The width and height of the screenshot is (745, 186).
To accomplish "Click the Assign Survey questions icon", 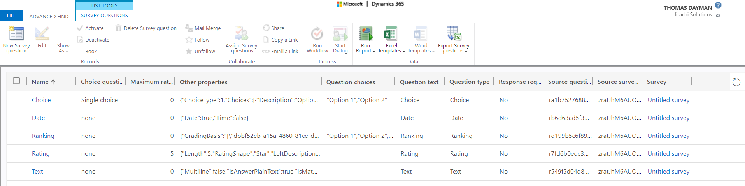I will pos(241,33).
